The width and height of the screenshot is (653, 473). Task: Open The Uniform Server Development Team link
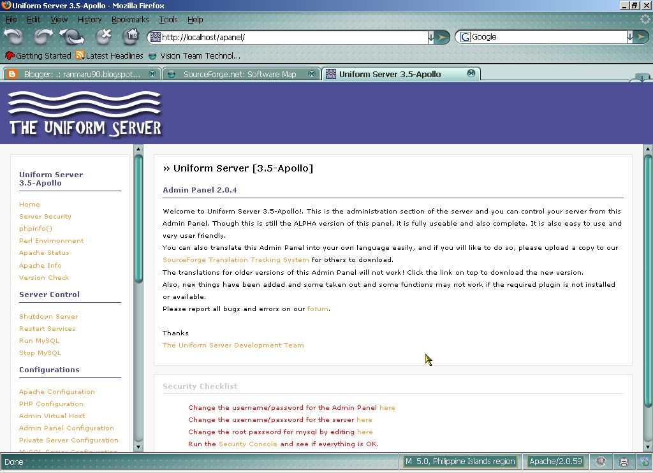(233, 345)
